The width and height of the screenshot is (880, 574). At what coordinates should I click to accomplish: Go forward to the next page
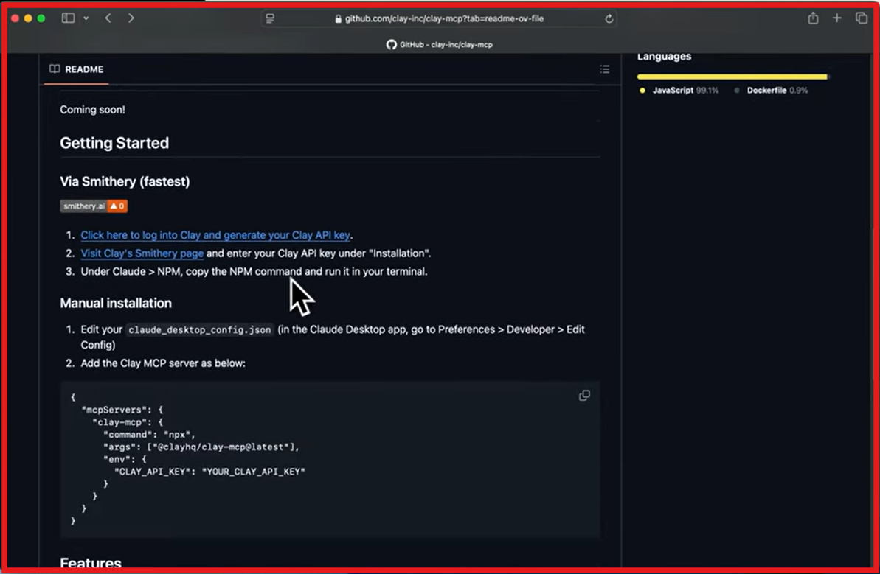click(131, 18)
